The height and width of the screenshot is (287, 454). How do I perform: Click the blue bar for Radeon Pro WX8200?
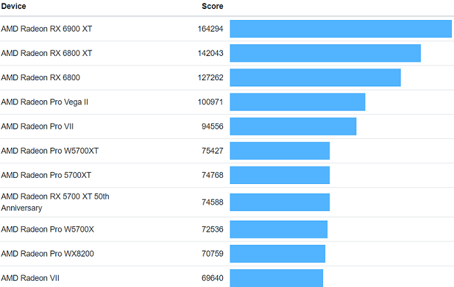point(278,254)
